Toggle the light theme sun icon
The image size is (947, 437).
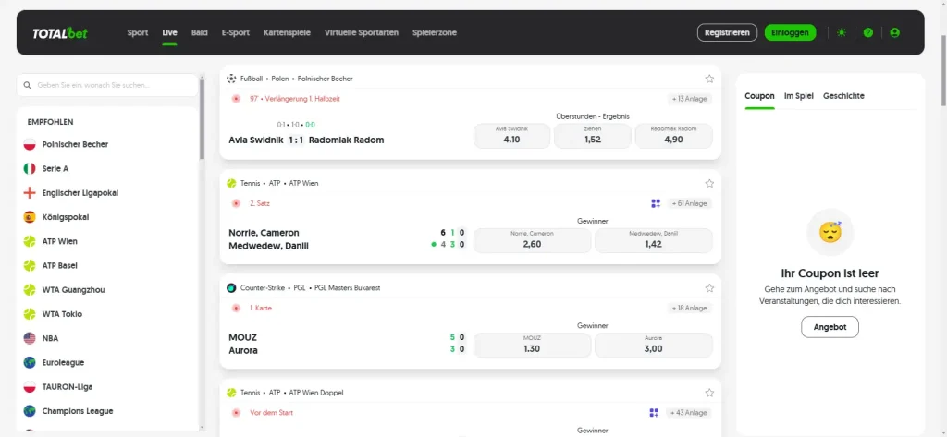coord(842,32)
